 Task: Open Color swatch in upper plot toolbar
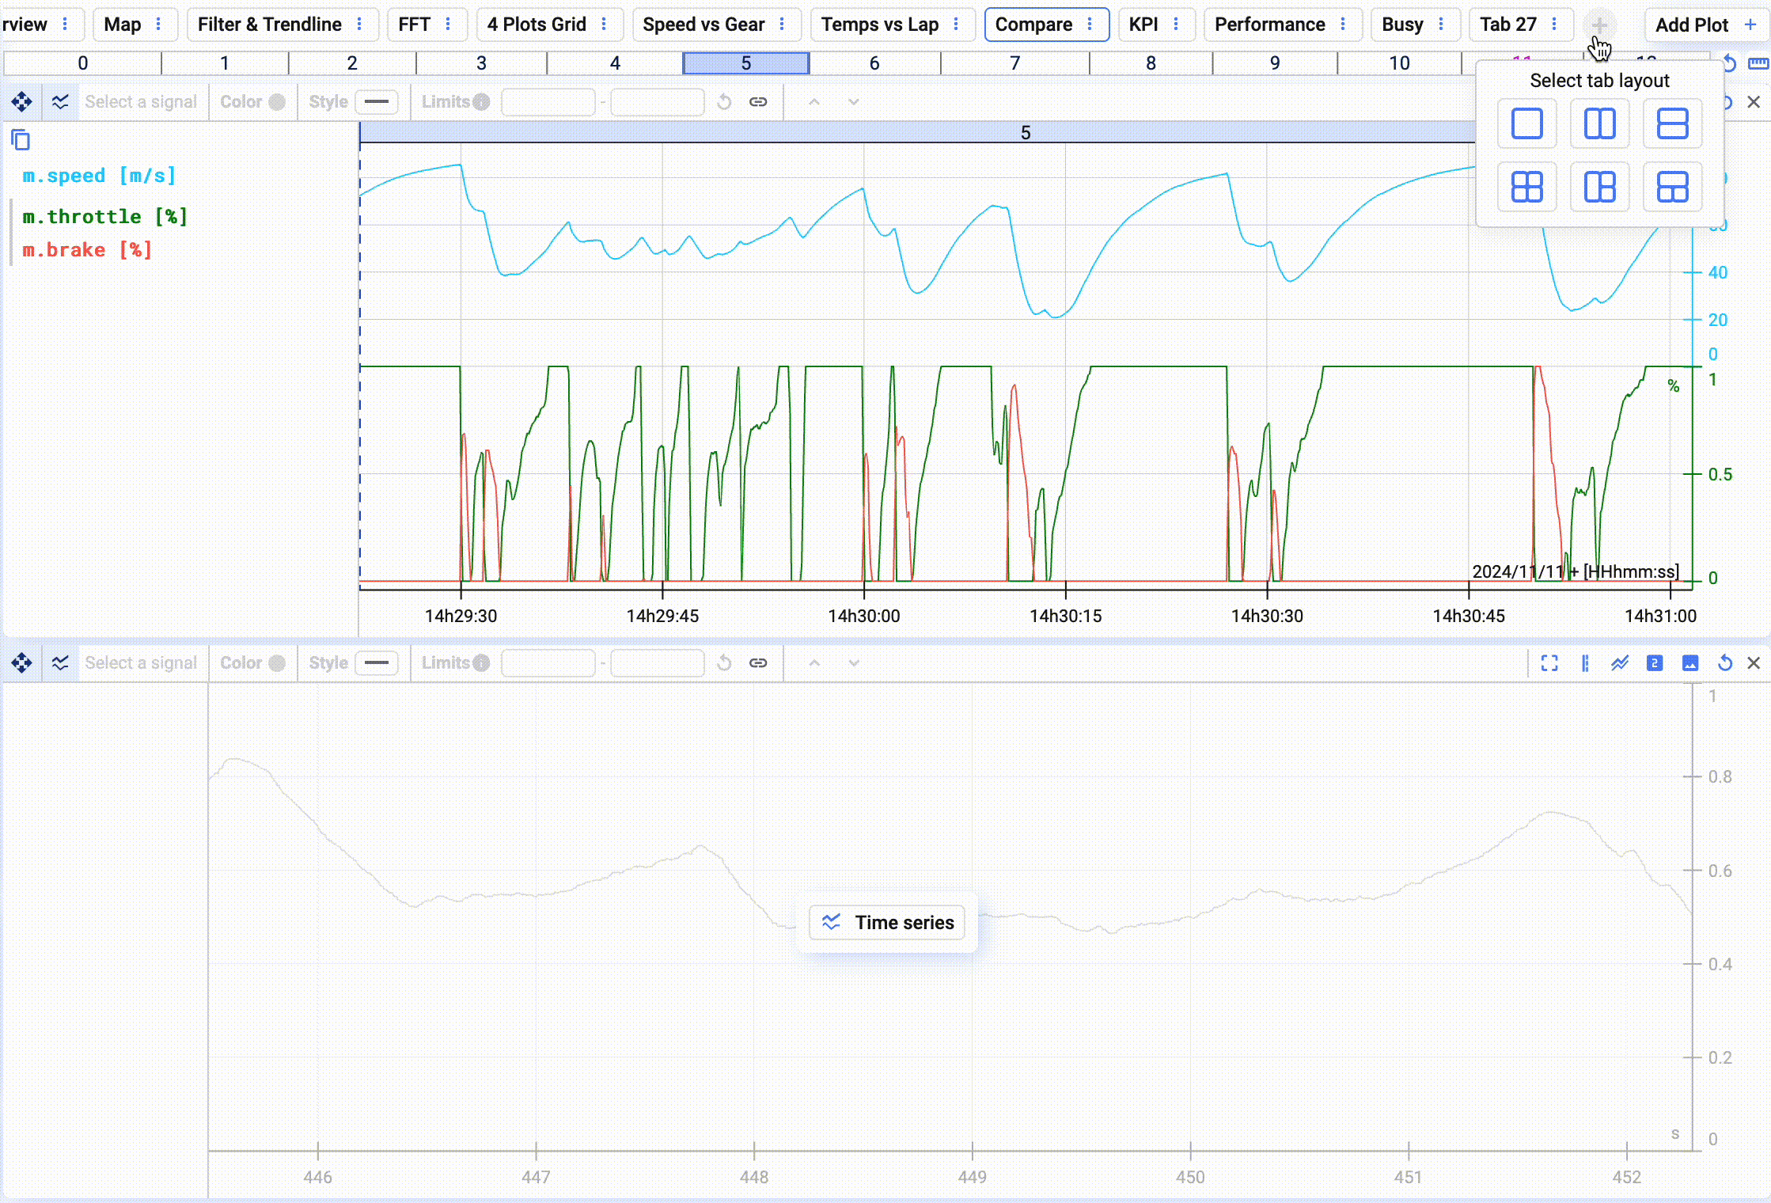(276, 102)
